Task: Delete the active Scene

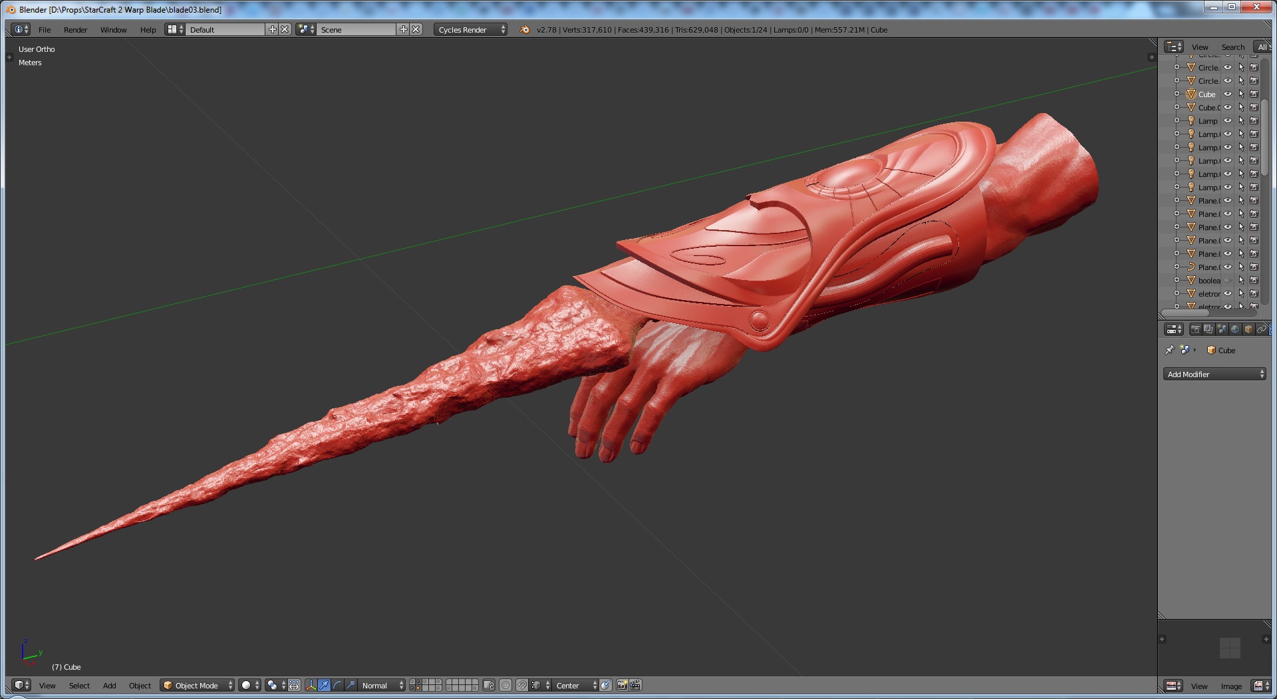Action: pyautogui.click(x=416, y=29)
